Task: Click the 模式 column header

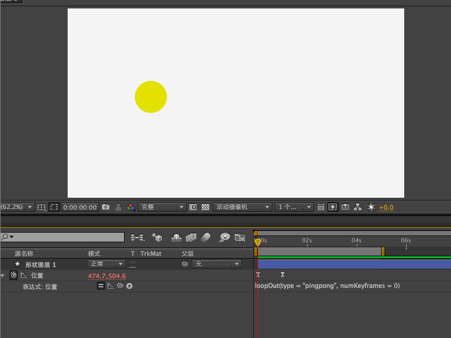Action: [94, 253]
